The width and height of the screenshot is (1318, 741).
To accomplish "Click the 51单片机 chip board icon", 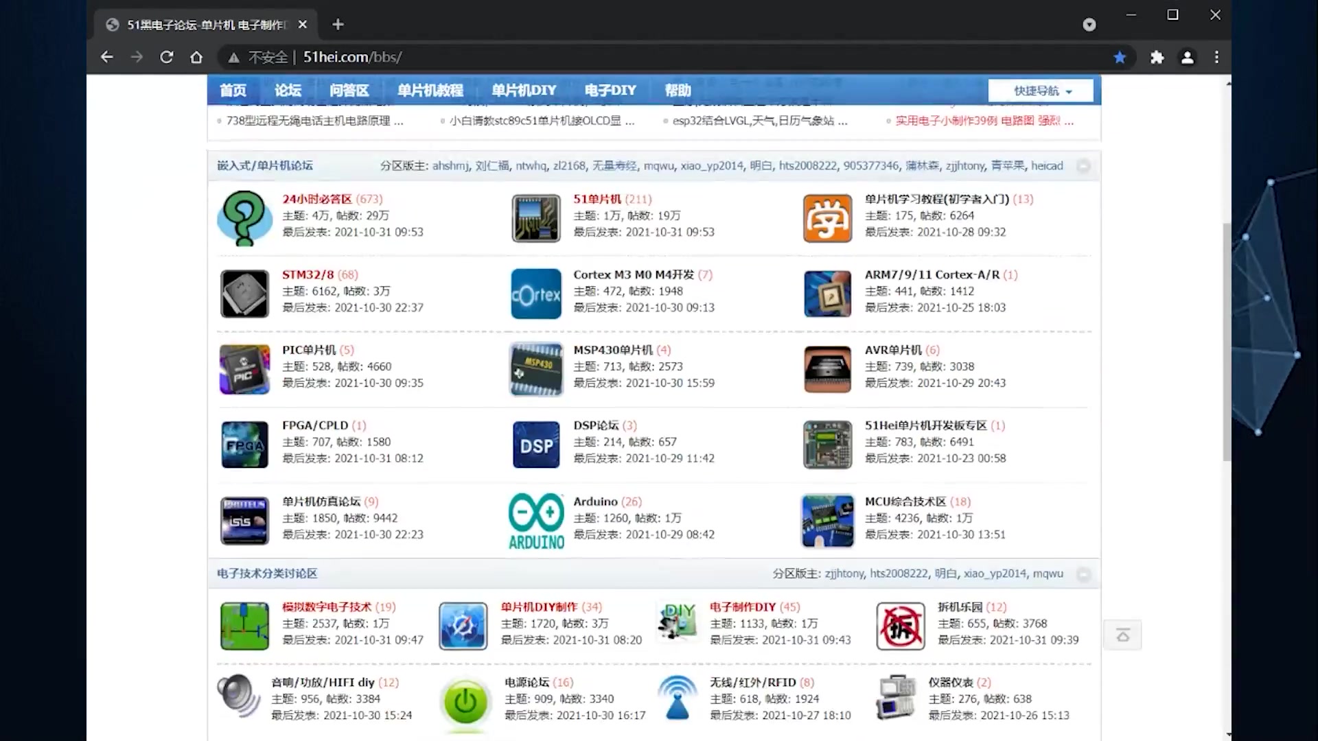I will [536, 218].
